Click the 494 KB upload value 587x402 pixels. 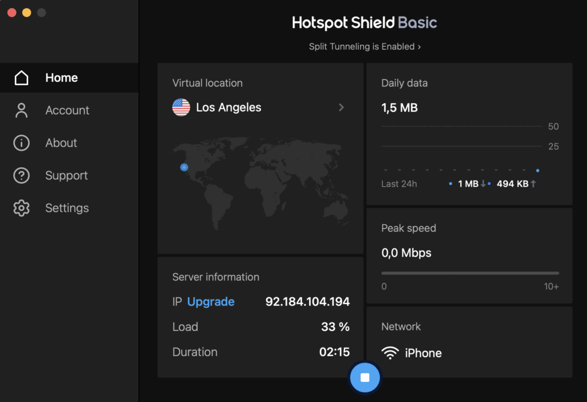point(512,184)
